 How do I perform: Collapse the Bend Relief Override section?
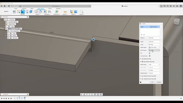coord(140,62)
